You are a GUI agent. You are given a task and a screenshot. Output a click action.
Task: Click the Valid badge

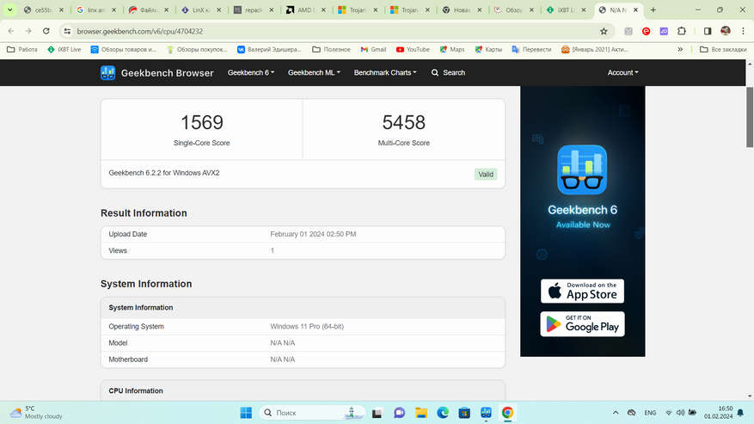(x=486, y=175)
